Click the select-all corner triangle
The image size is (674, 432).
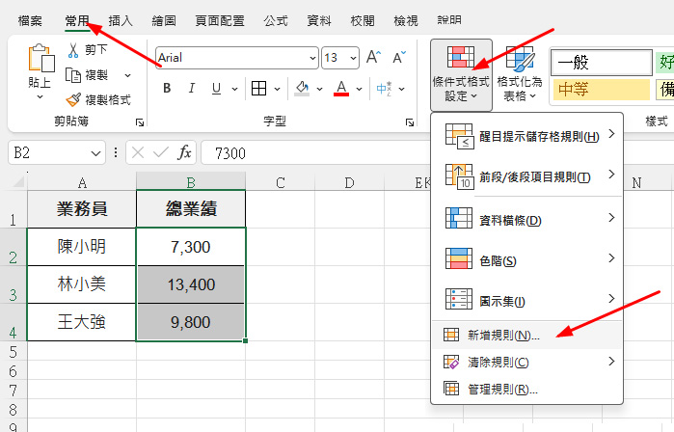click(x=17, y=182)
